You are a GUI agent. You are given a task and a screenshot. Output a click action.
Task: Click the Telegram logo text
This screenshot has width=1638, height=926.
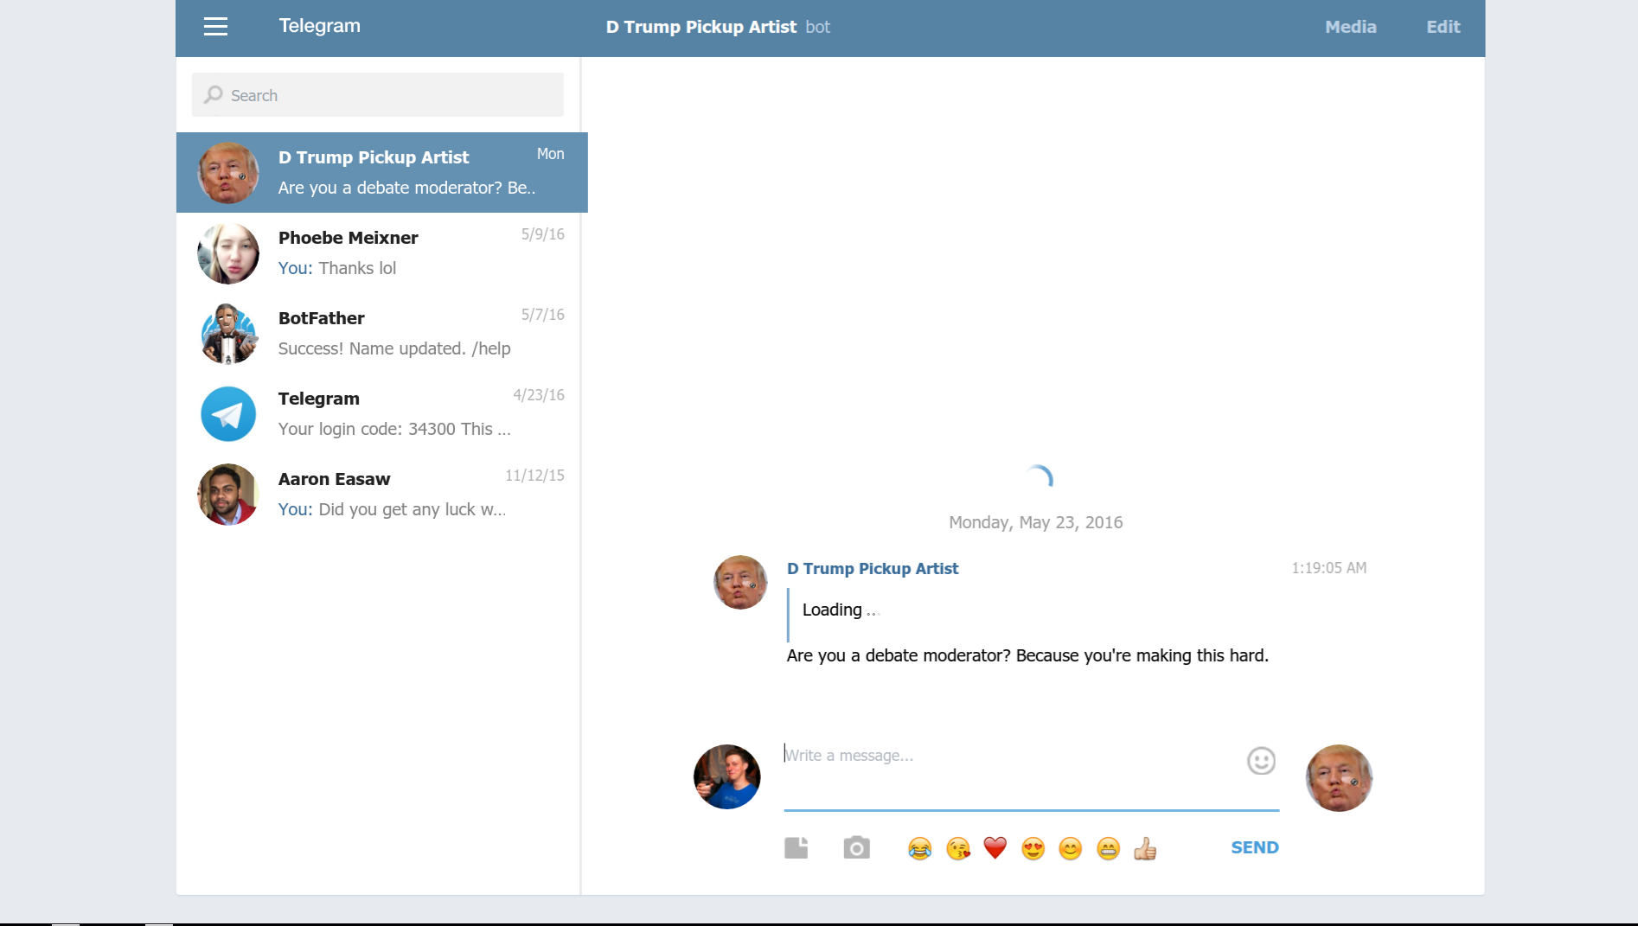coord(319,26)
